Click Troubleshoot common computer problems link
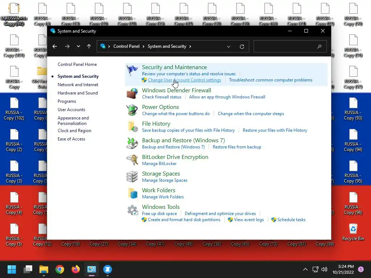 click(271, 80)
